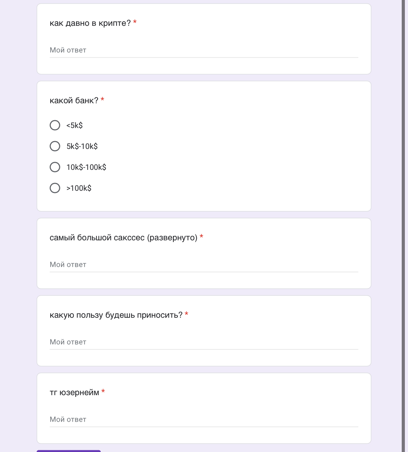Select the <5k$ radio option
This screenshot has width=408, height=452.
pos(55,125)
